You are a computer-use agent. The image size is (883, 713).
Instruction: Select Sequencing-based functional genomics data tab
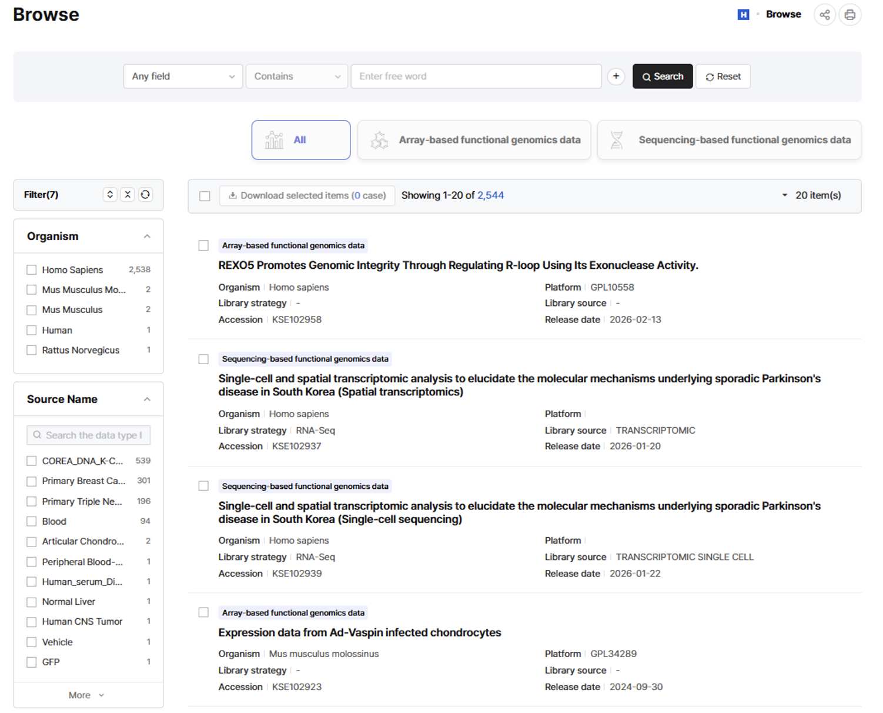[729, 140]
